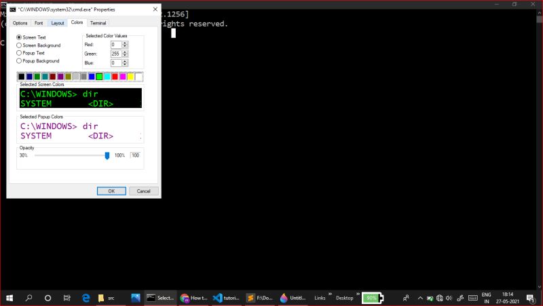Switch to Sublime Text F:\Do... window
The width and height of the screenshot is (543, 306).
[x=260, y=298]
